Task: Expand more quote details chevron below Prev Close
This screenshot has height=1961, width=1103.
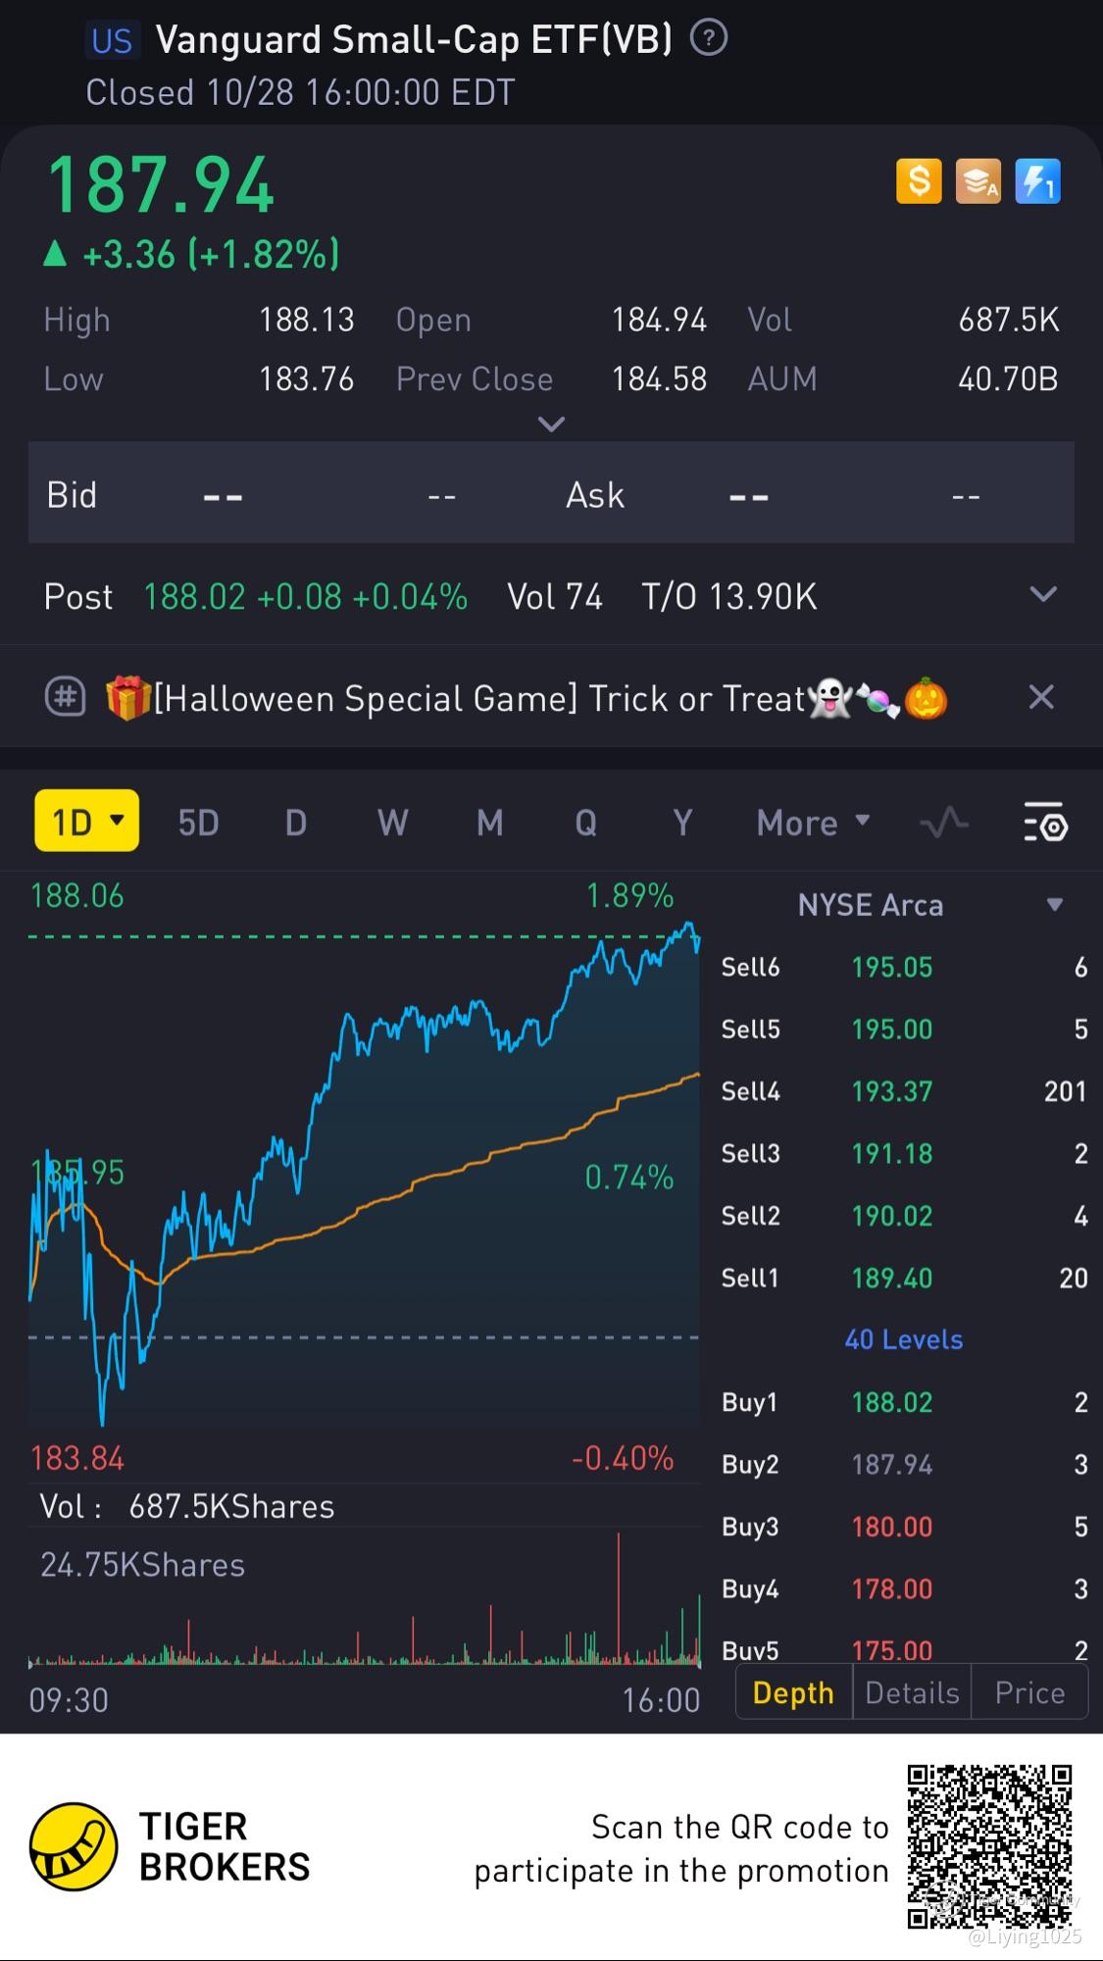Action: [x=552, y=425]
